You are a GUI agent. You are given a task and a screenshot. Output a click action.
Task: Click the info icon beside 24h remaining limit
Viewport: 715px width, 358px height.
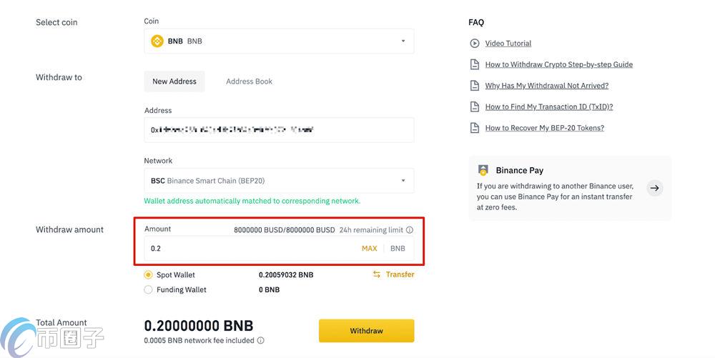click(x=410, y=230)
